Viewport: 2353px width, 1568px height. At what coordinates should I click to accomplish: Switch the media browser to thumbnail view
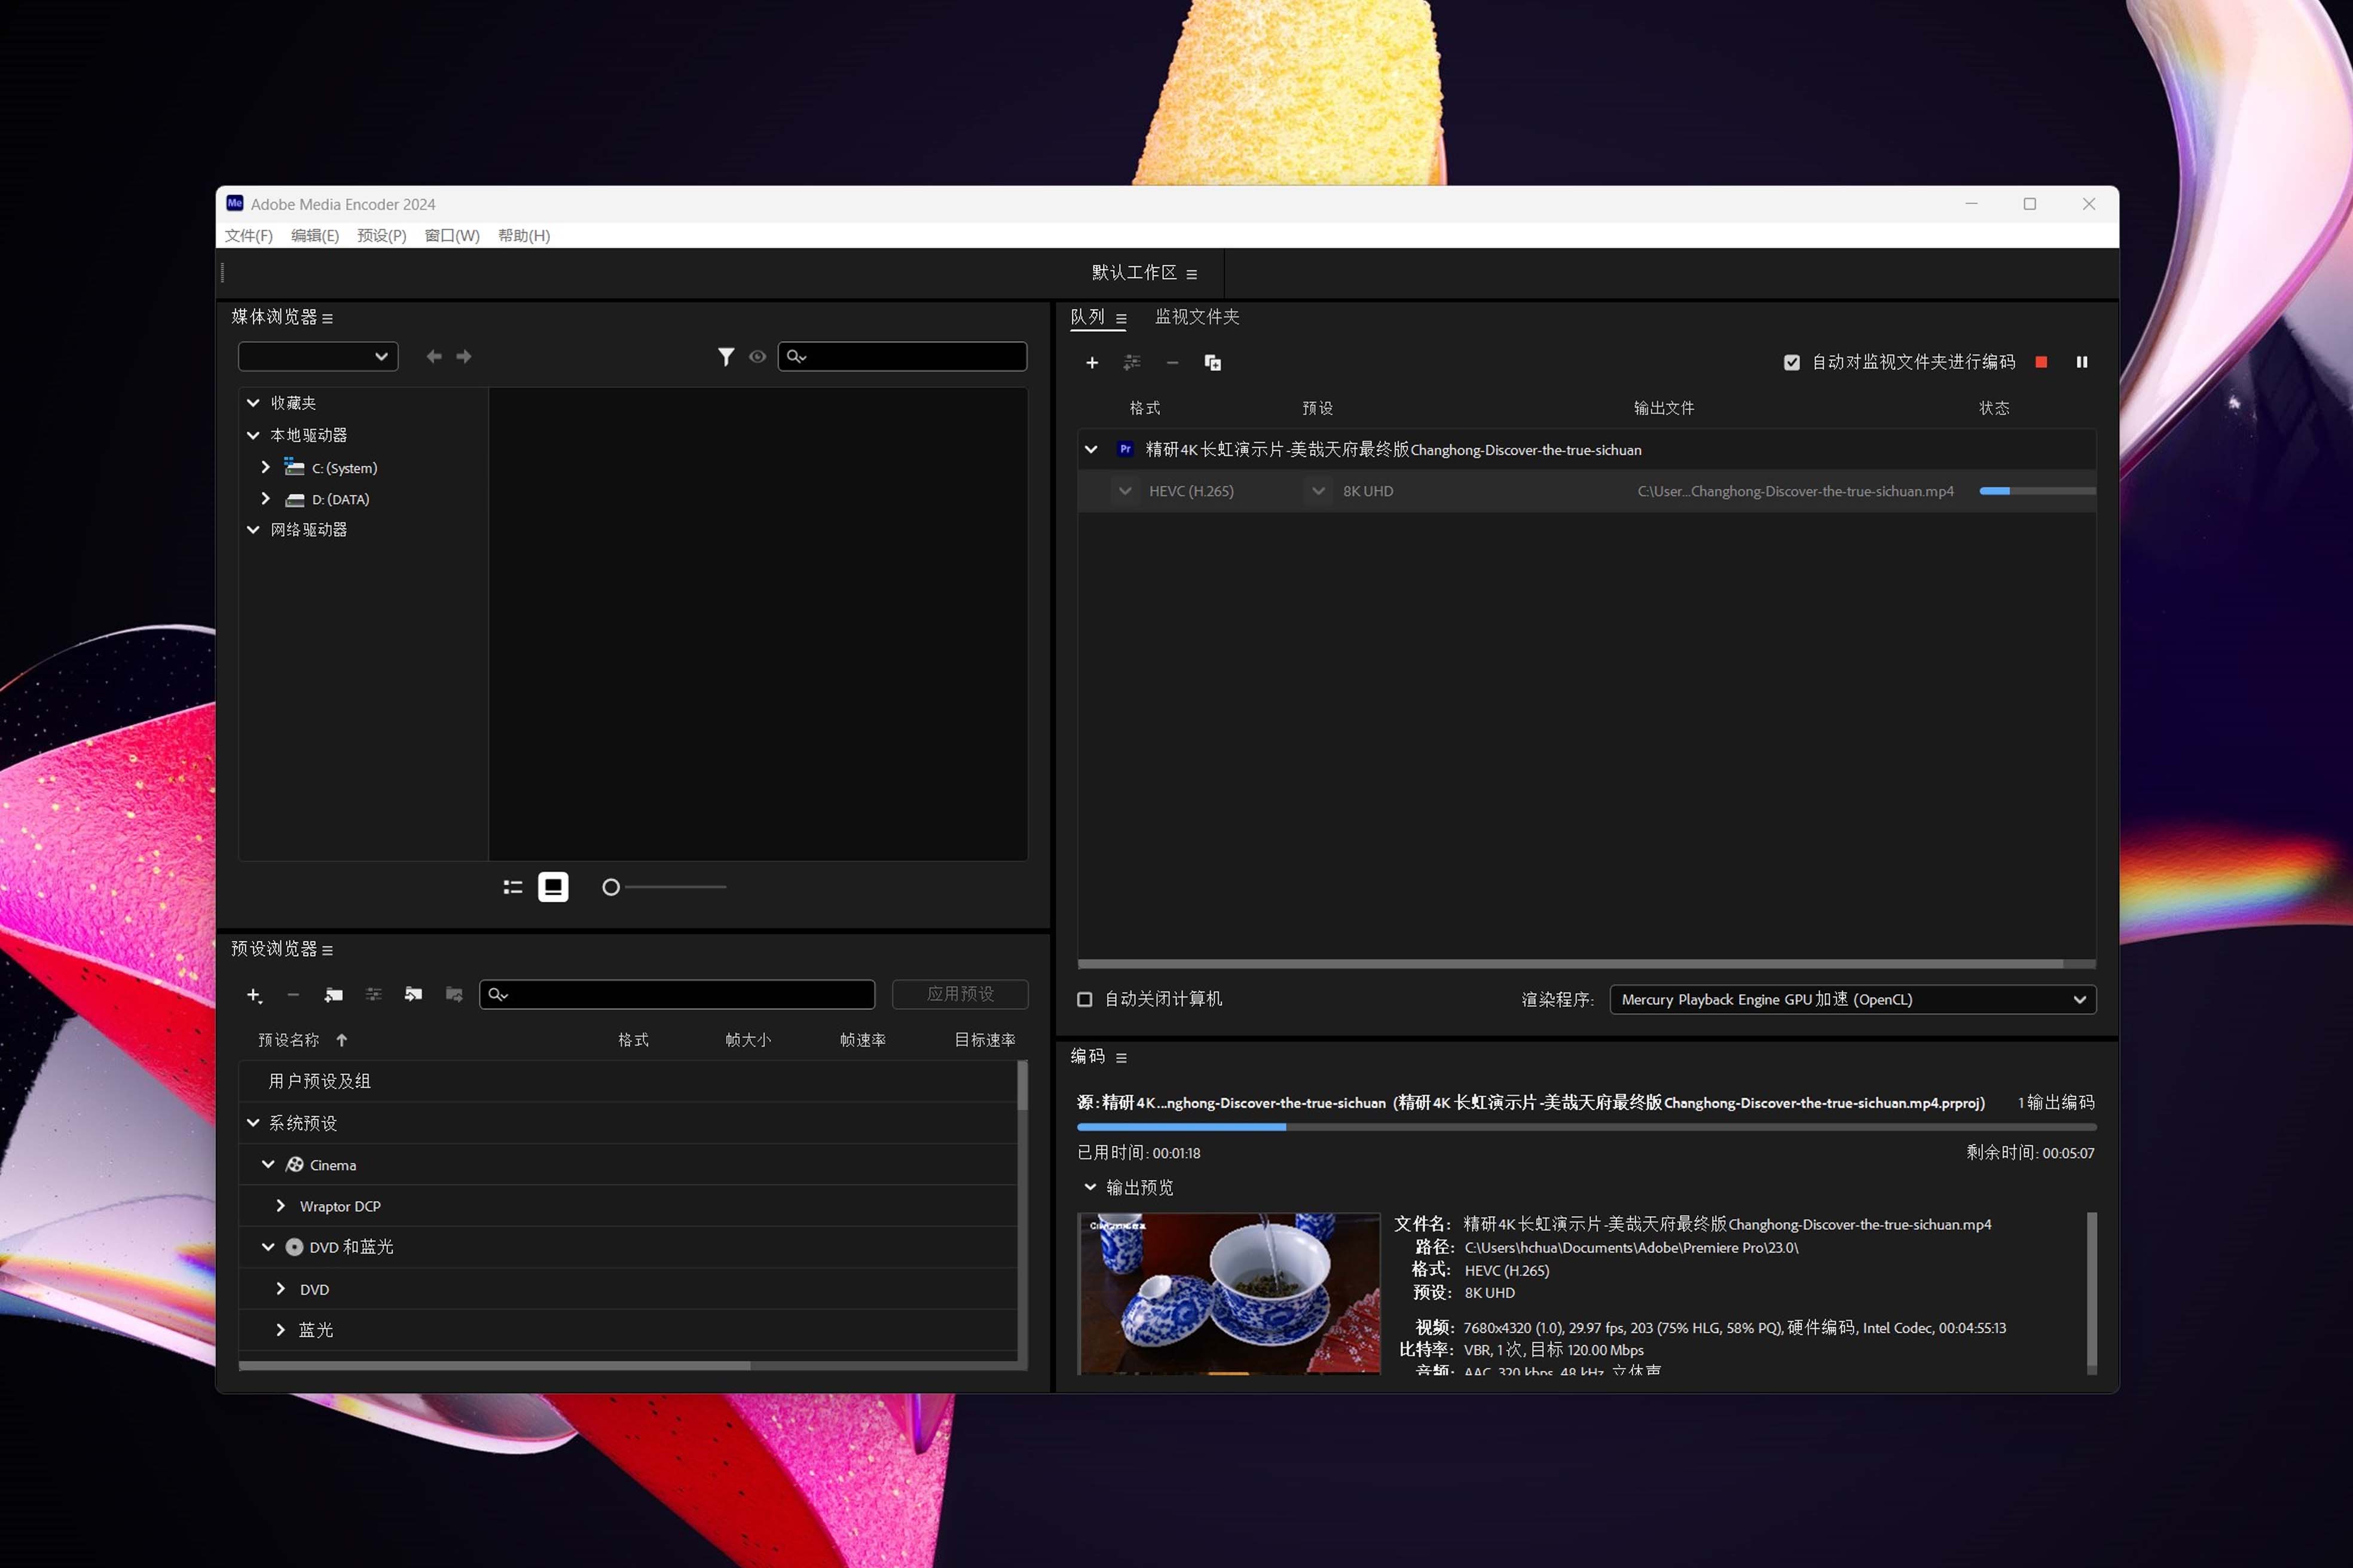(x=553, y=887)
